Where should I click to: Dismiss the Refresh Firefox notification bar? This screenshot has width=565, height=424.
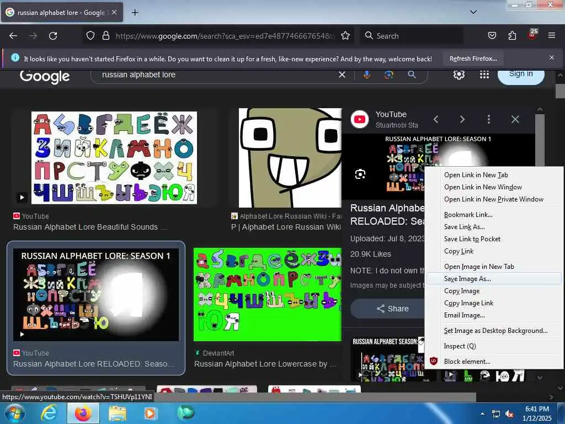552,57
